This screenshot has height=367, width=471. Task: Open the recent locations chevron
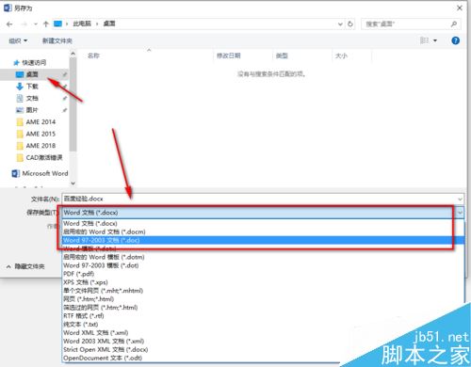36,24
